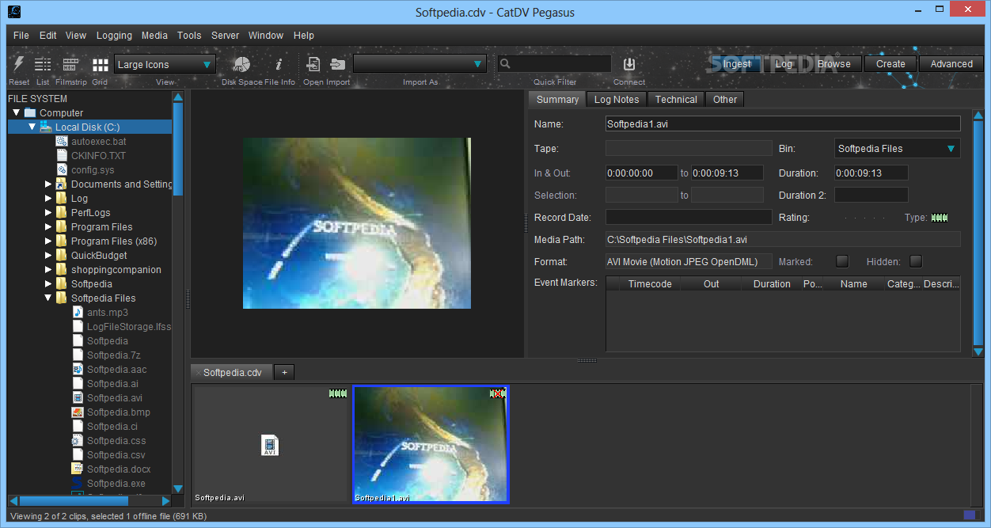Click the Softpedia.css file icon
991x528 pixels.
(x=78, y=440)
